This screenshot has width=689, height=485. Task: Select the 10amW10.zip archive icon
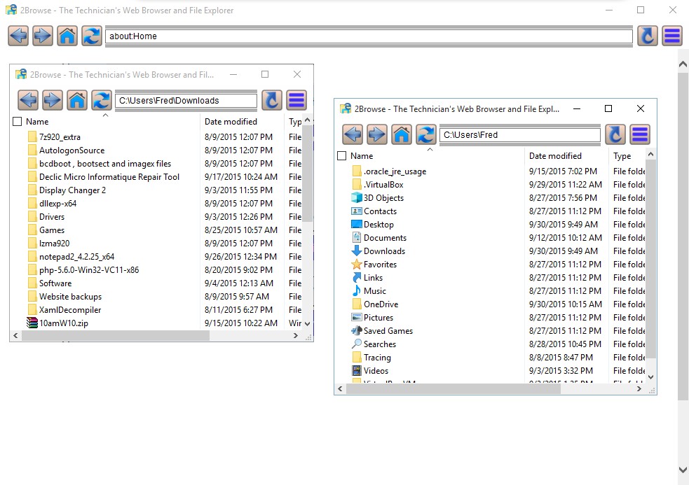coord(32,323)
